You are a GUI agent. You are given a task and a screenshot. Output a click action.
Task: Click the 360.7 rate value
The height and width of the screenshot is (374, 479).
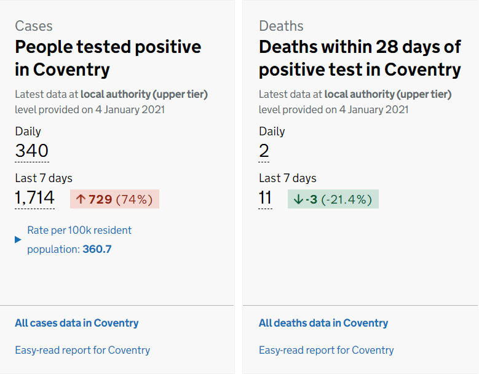[97, 249]
